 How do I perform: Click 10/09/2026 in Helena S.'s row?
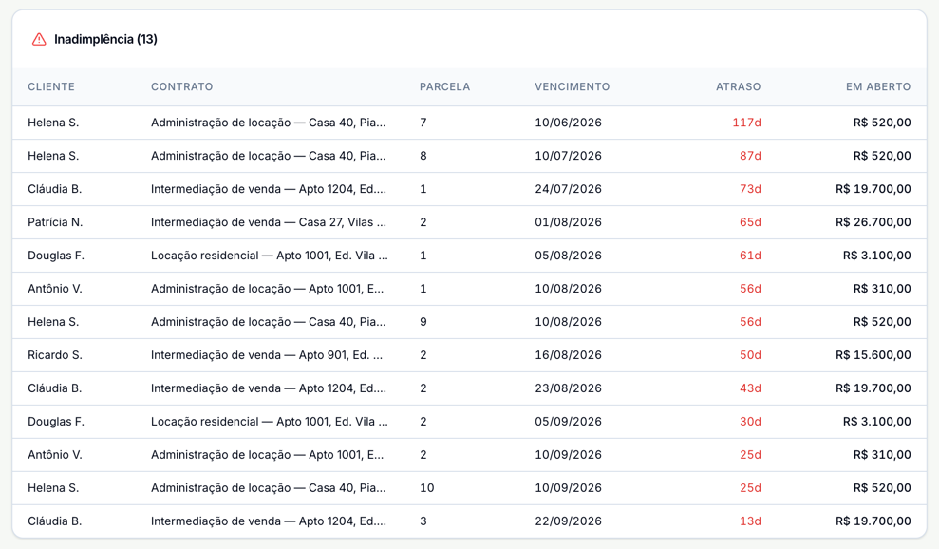tap(568, 488)
